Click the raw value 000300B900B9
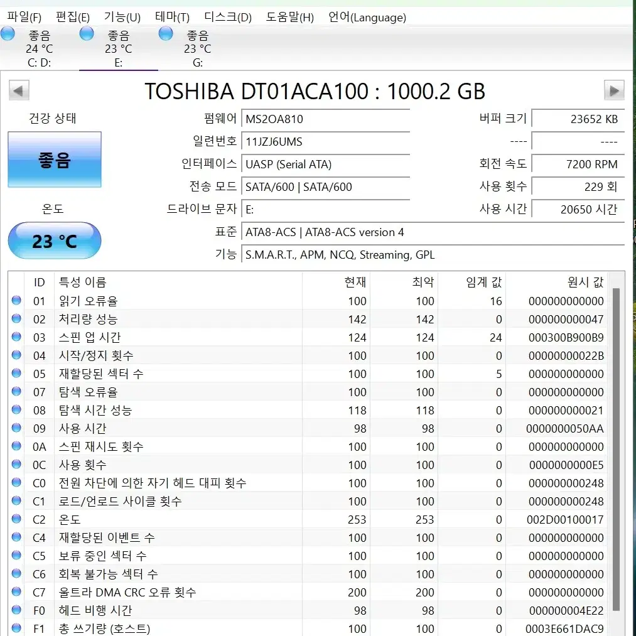 566,338
